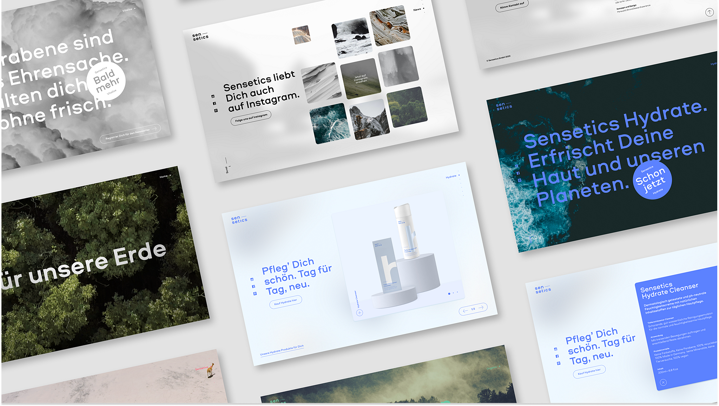Click Pinterest icon on center Hydrate product page
This screenshot has width=719, height=406.
coord(255,294)
